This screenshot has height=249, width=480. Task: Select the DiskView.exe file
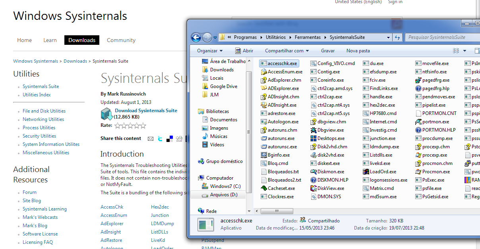tap(327, 188)
